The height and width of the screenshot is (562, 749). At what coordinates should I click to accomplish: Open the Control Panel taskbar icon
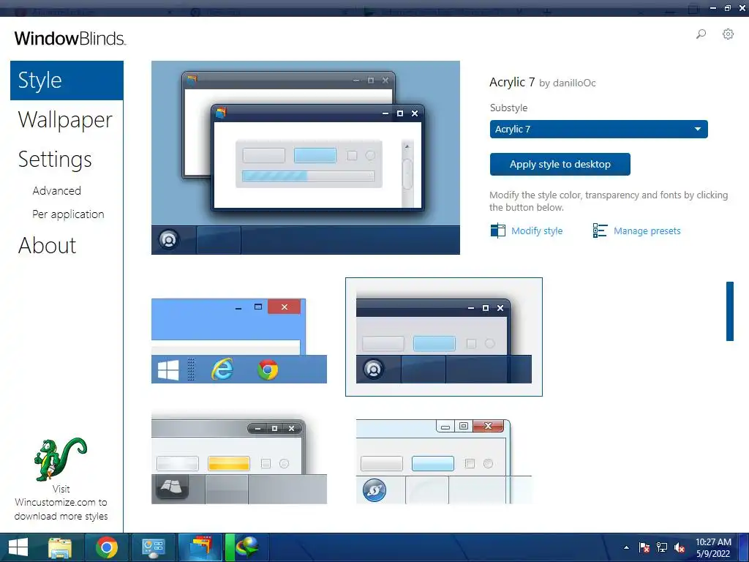(154, 547)
